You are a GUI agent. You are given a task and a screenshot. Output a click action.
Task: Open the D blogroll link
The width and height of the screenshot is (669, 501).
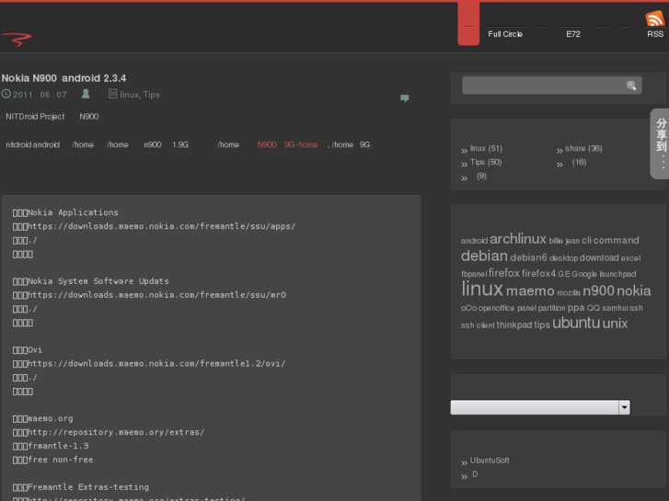coord(475,474)
